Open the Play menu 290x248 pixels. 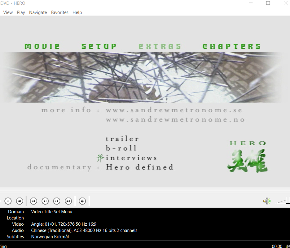pyautogui.click(x=21, y=12)
